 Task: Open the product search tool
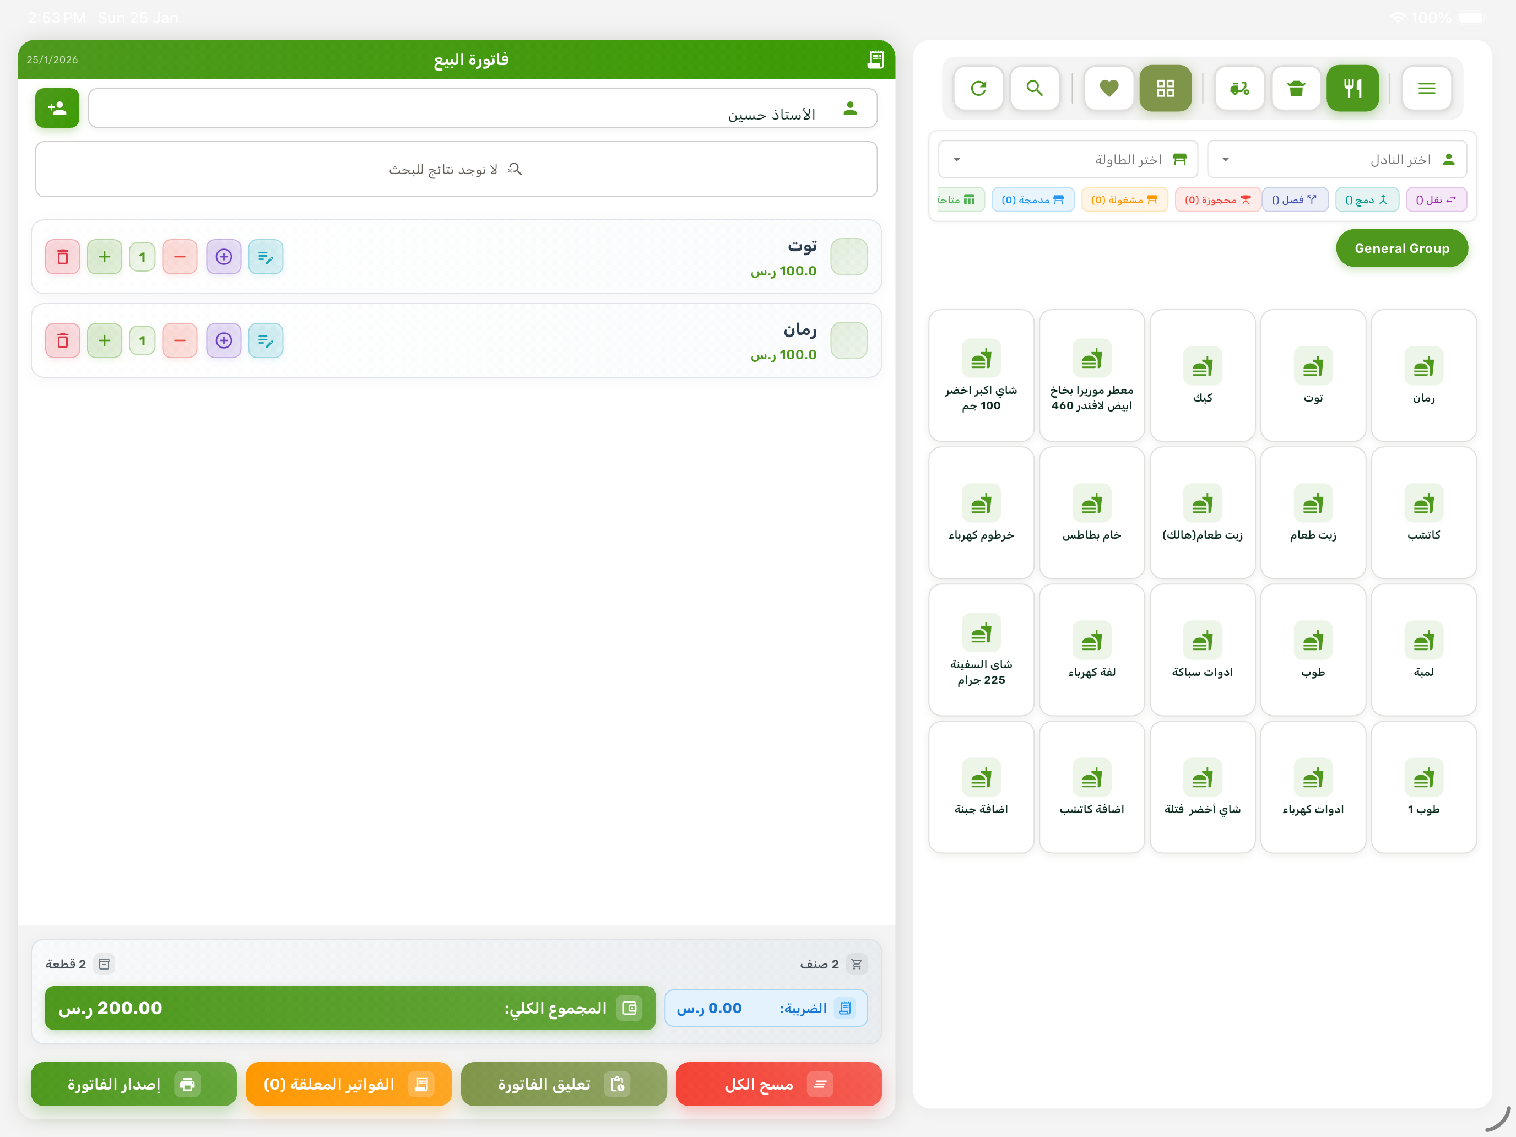coord(1035,88)
